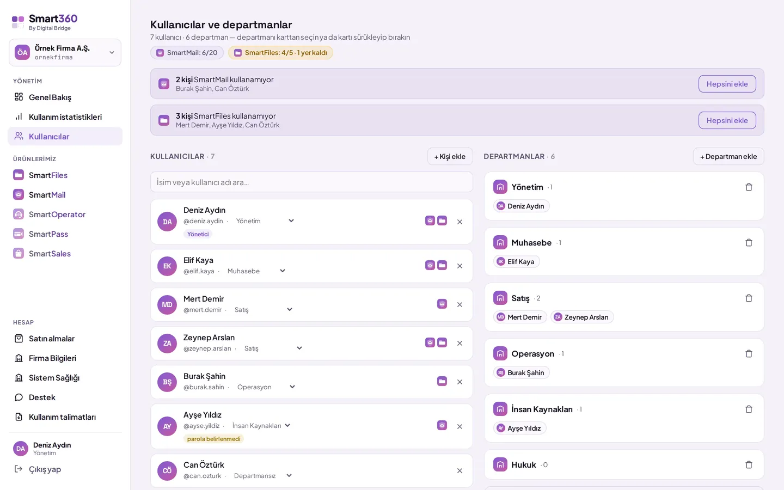Go to Kullanım istatistikleri page

tap(65, 117)
